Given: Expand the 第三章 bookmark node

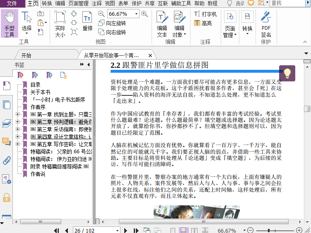Looking at the screenshot, I should point(17,129).
